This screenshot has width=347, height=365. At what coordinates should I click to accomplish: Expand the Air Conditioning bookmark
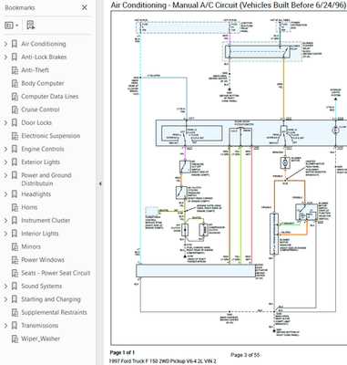[5, 44]
